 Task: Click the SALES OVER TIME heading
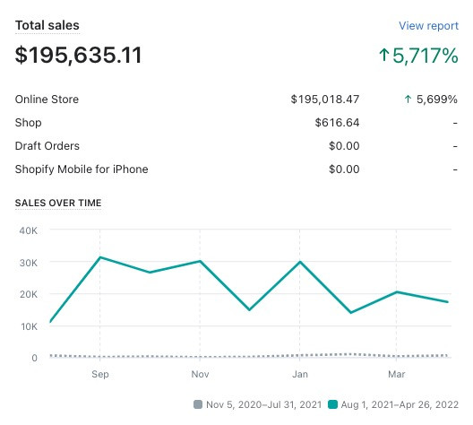tap(58, 203)
